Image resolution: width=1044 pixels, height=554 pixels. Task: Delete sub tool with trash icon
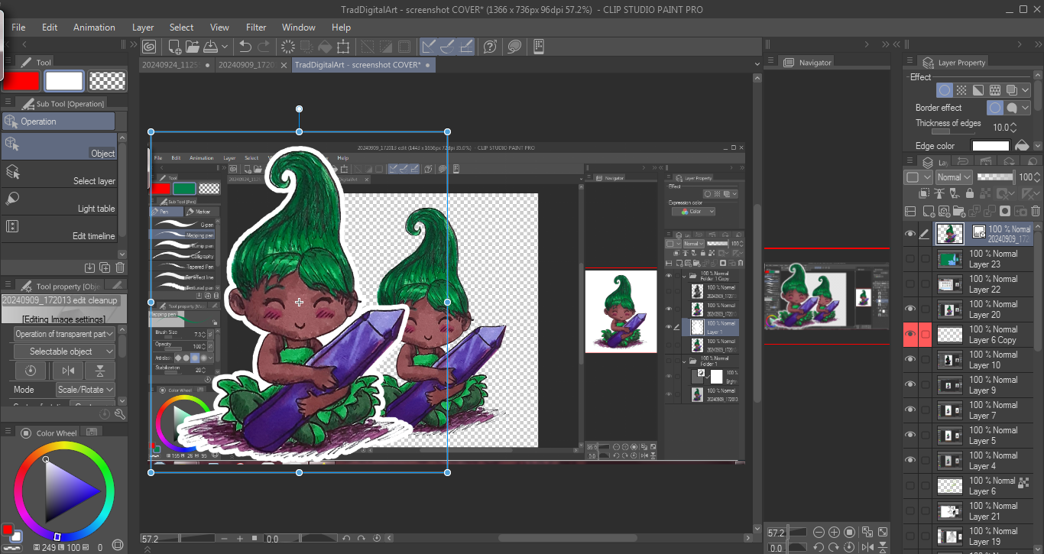(120, 267)
